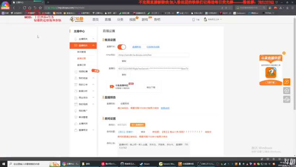Click the bookmark star in browser toolbar
296x167 pixels.
pyautogui.click(x=40, y=8)
